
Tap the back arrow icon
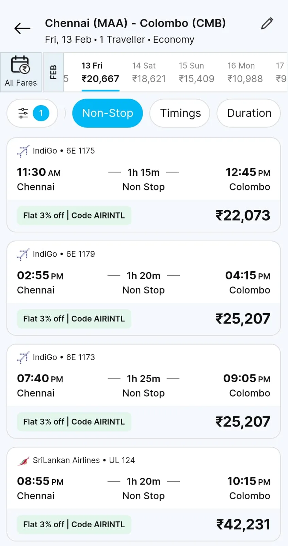point(22,29)
